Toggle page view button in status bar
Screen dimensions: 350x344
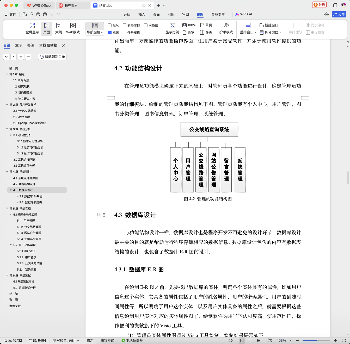[242, 340]
